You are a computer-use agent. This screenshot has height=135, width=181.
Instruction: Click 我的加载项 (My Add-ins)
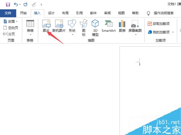pyautogui.click(x=159, y=32)
